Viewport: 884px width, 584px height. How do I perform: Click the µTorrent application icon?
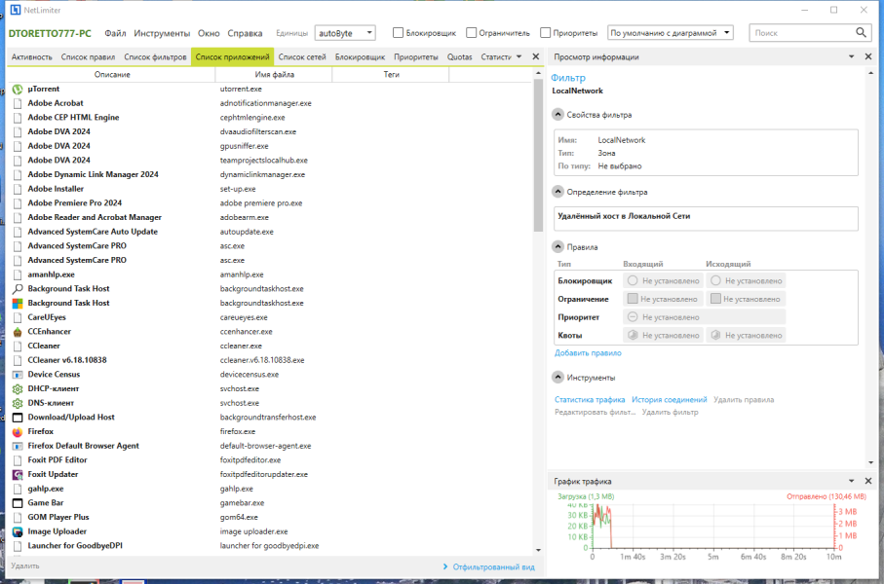coord(18,89)
